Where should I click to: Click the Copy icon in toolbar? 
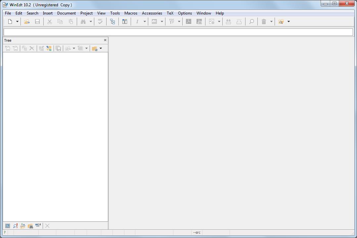(60, 22)
